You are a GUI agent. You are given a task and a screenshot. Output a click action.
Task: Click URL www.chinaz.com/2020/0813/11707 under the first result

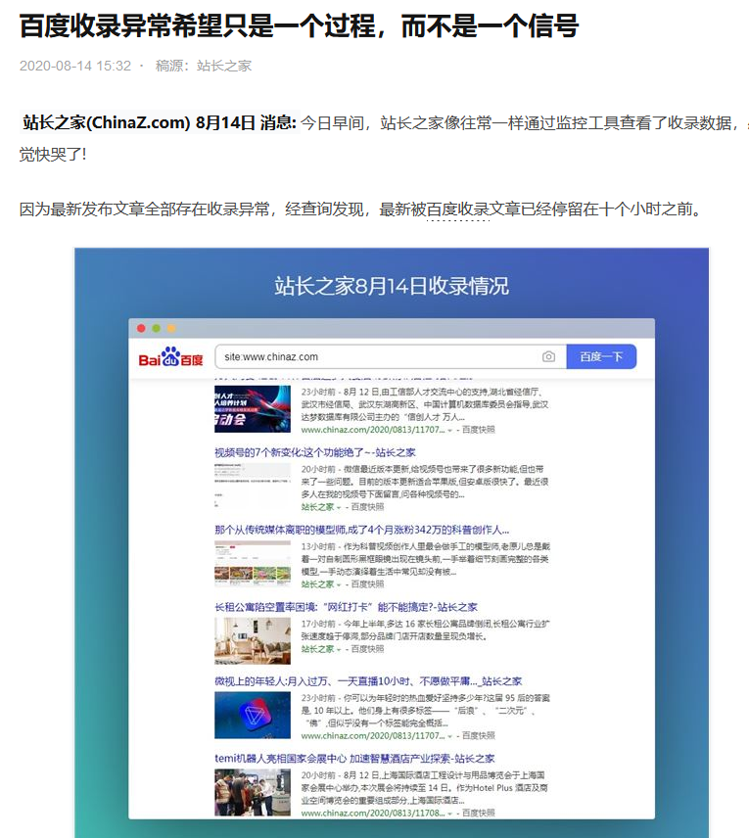point(373,430)
